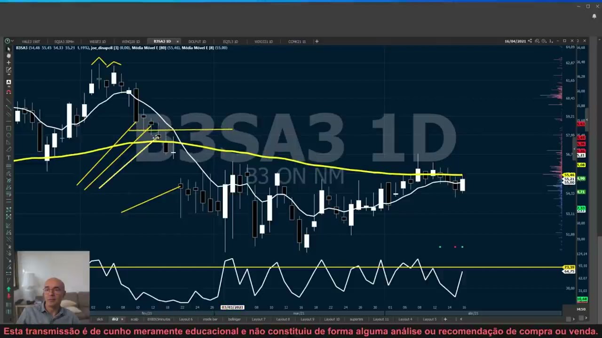Select the 'ifr2' layout tab
This screenshot has width=602, height=338.
pos(115,319)
